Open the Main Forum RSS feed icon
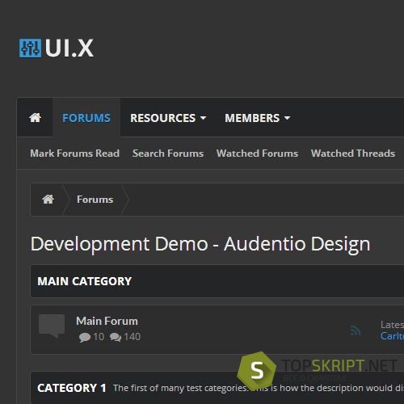This screenshot has width=404, height=404. 356,330
